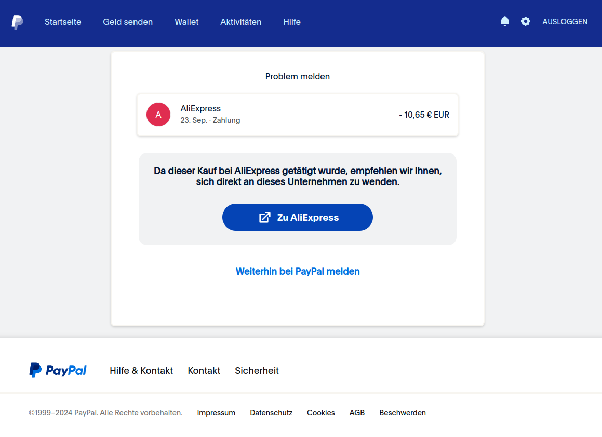Viewport: 602px width, 437px height.
Task: Click the Problem melden heading
Action: 298,76
